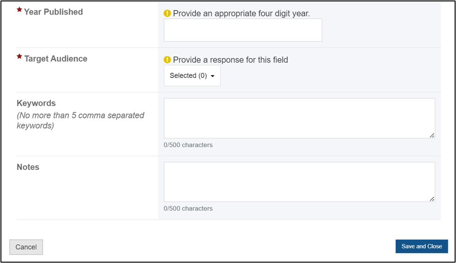Click the Year Published warning icon
Image resolution: width=456 pixels, height=263 pixels.
[x=167, y=13]
